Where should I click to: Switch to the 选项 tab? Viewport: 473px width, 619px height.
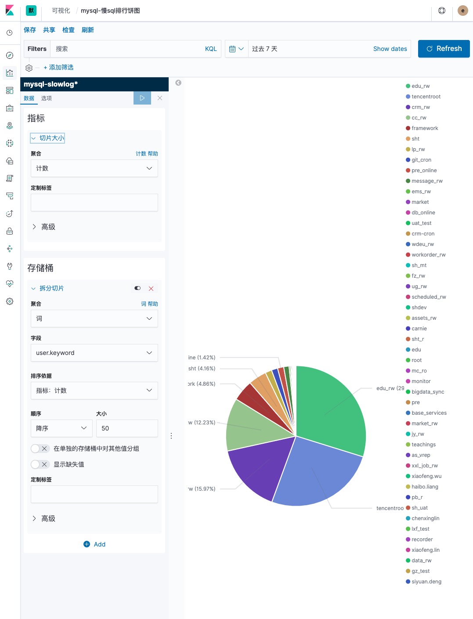(47, 98)
